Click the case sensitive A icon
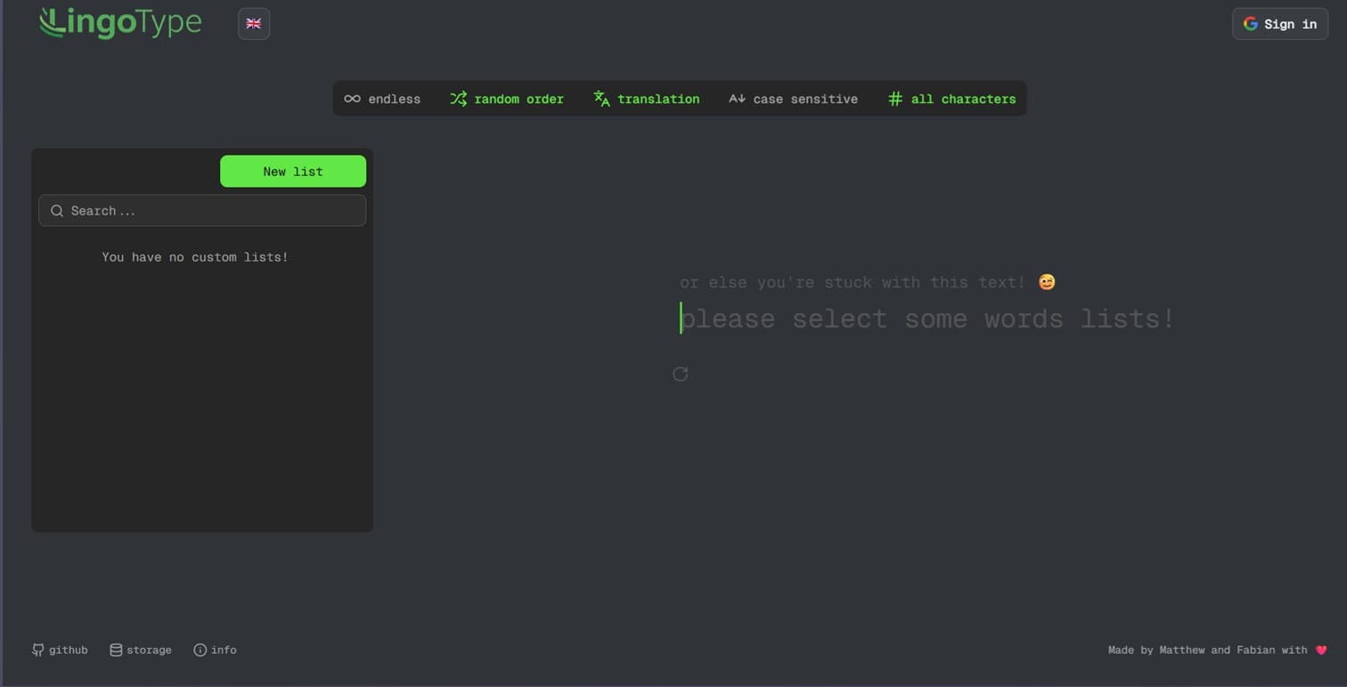Screen dimensions: 1347x687 coord(738,99)
